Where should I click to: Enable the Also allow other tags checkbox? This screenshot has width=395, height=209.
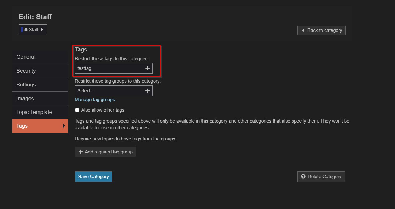(77, 110)
